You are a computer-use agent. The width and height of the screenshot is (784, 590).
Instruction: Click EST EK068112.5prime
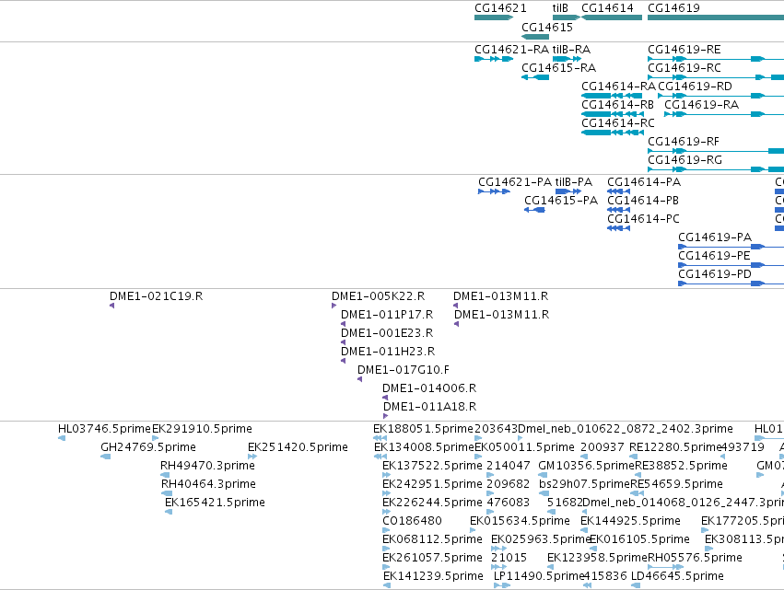point(386,550)
